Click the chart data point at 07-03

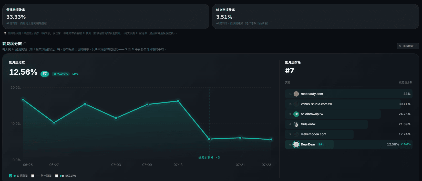click(x=116, y=118)
